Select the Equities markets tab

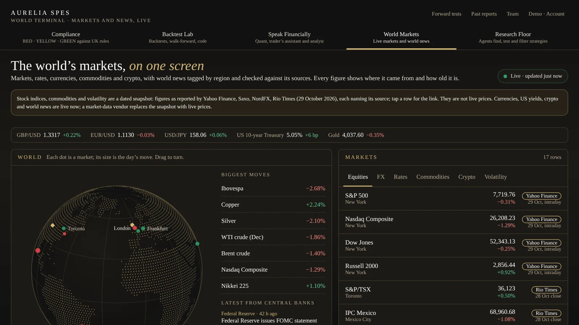[x=358, y=177]
